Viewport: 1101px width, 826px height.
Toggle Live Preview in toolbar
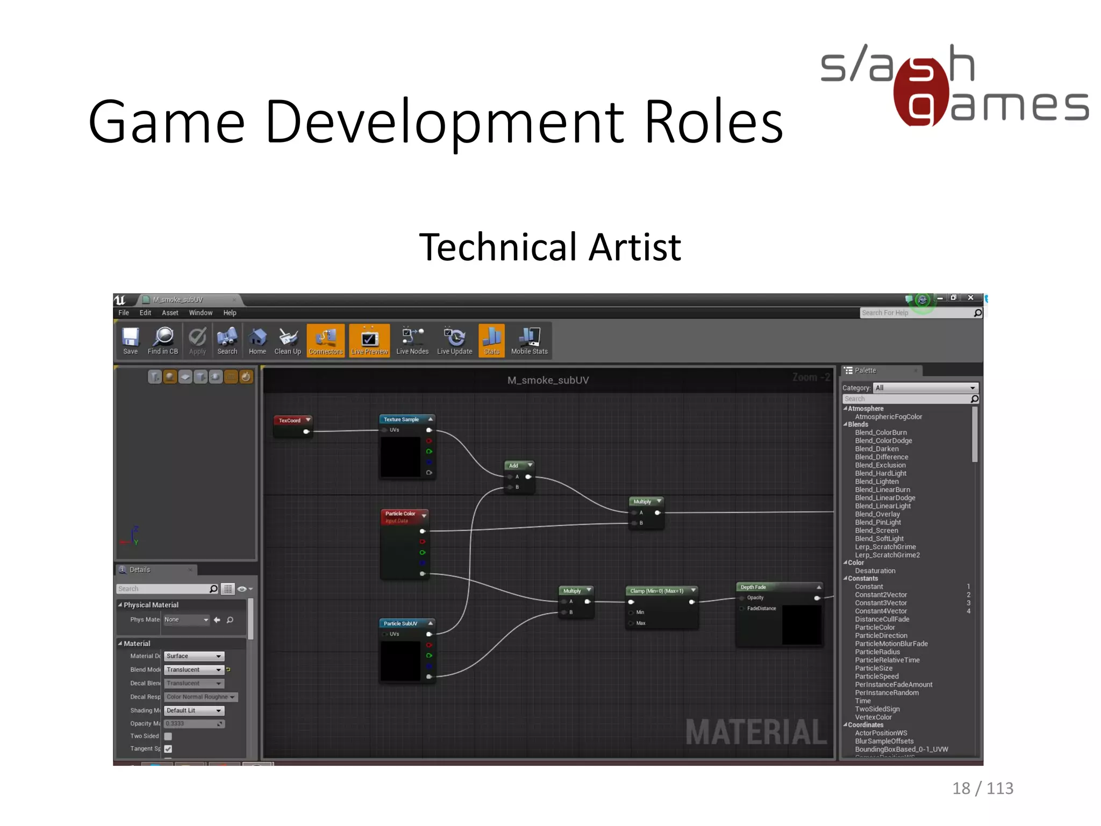pos(369,341)
